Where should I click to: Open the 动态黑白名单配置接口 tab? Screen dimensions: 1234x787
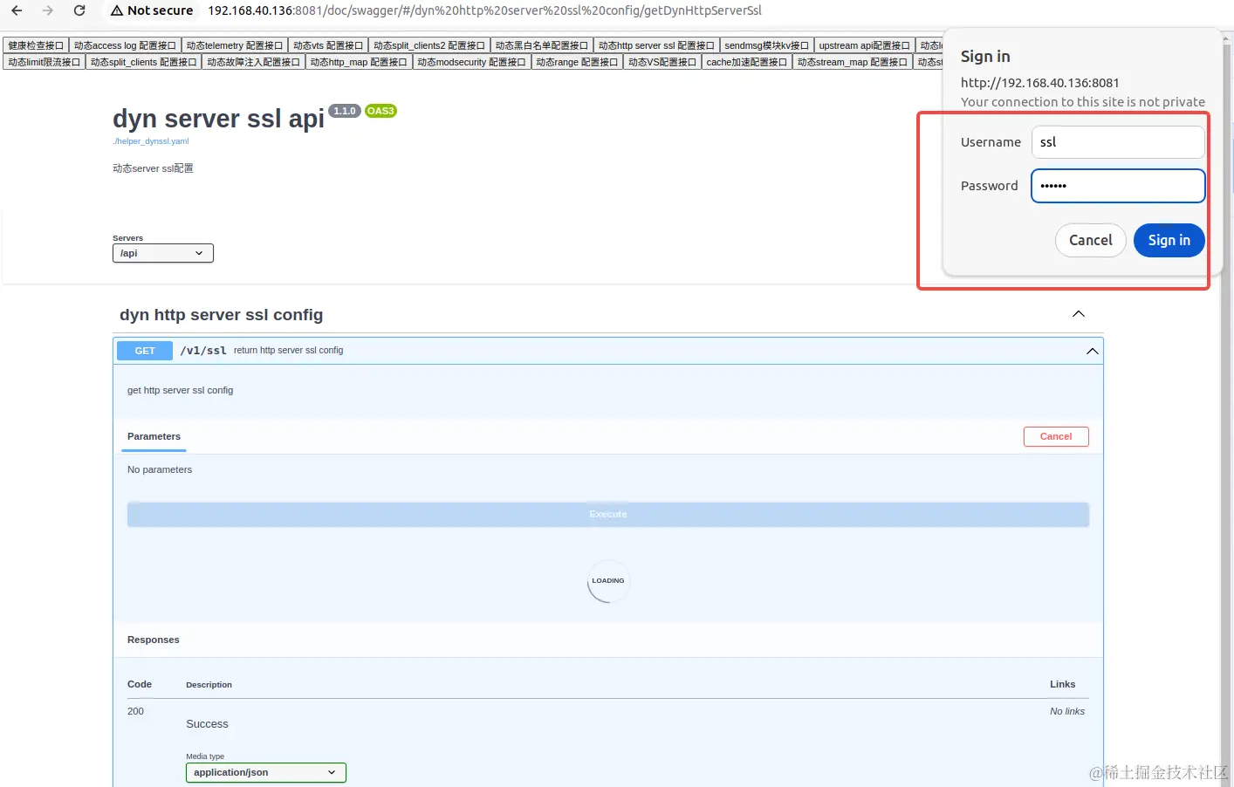pyautogui.click(x=542, y=45)
